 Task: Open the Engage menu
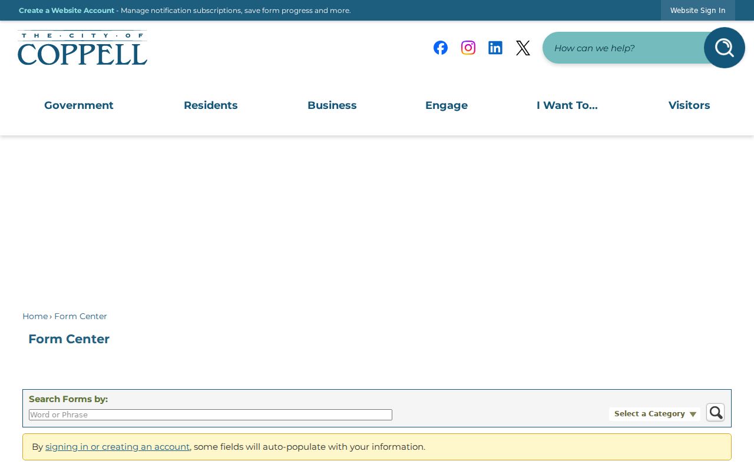(x=447, y=105)
